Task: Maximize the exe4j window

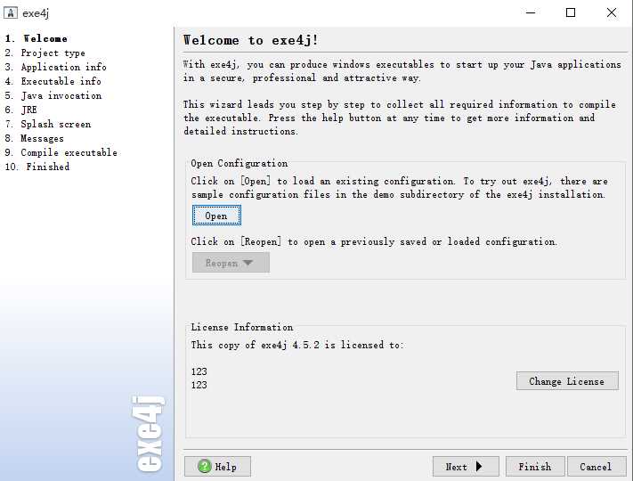Action: point(571,12)
